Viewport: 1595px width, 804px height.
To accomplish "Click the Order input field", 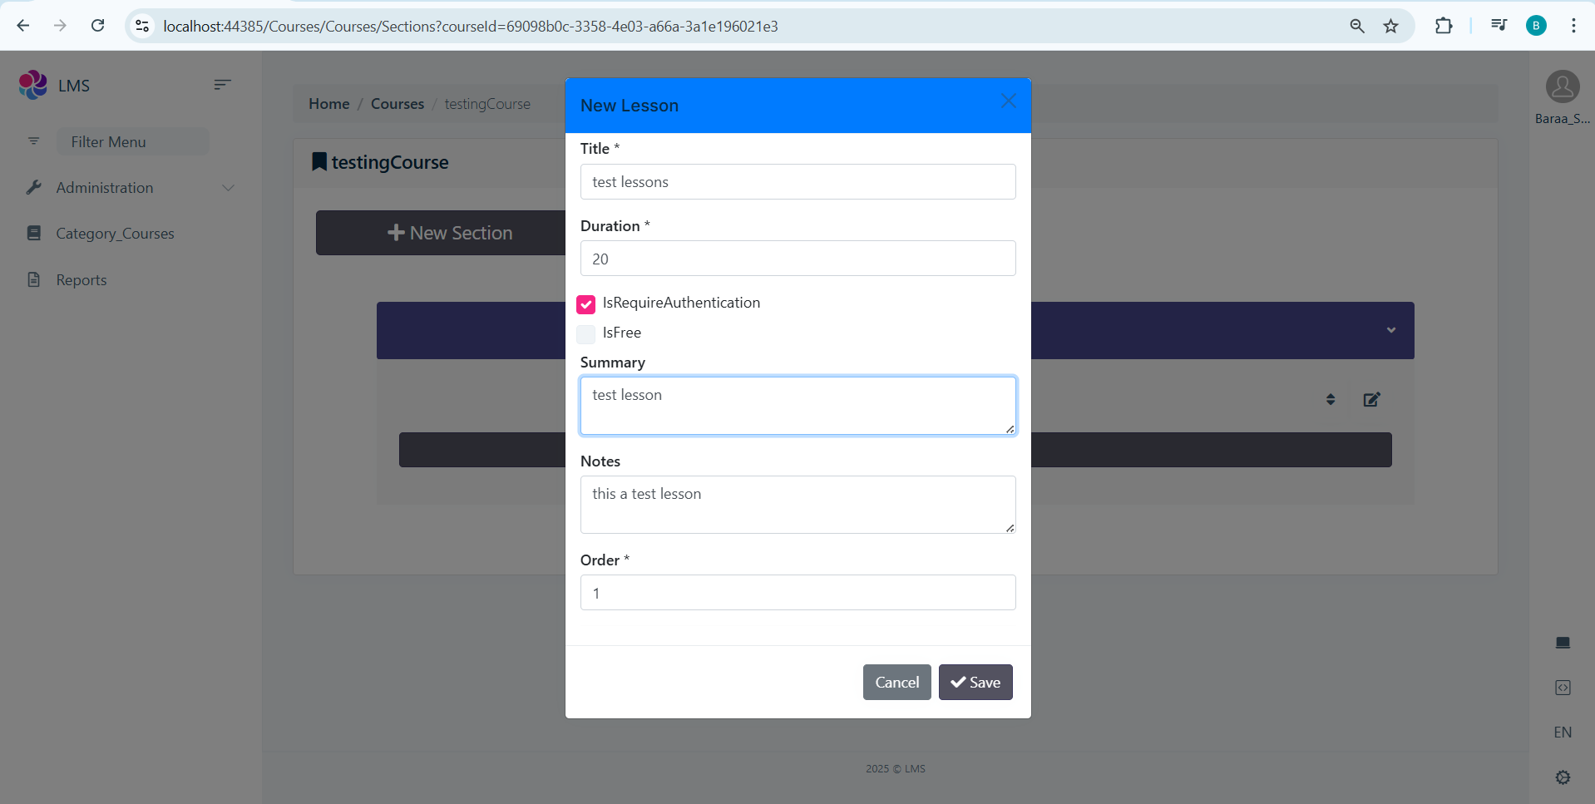I will pos(798,592).
